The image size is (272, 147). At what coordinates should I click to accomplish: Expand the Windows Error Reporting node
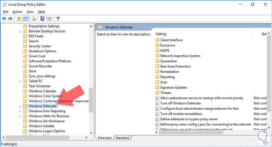(20, 111)
